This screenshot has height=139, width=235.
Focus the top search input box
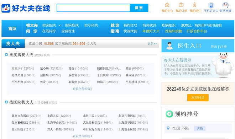click(x=93, y=8)
